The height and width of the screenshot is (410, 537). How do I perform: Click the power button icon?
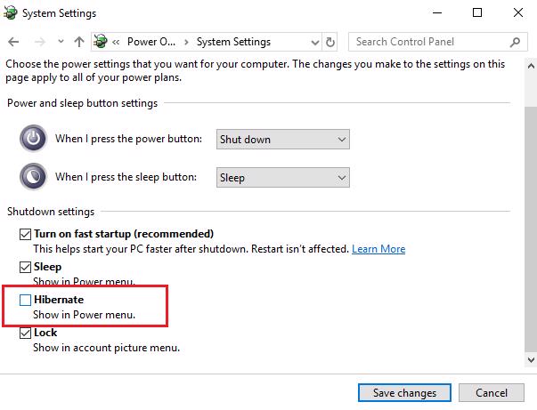(33, 139)
